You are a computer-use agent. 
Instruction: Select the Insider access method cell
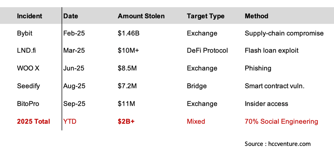[x=266, y=104]
